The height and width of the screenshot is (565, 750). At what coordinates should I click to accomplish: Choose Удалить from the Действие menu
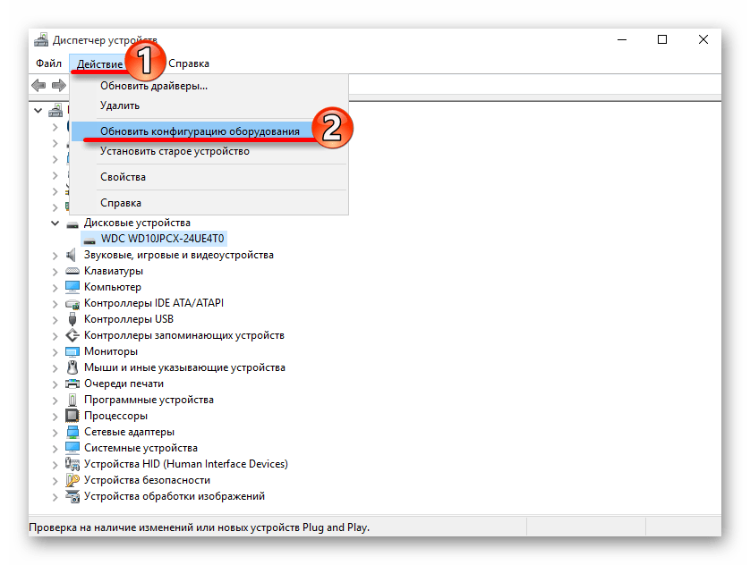coord(209,105)
